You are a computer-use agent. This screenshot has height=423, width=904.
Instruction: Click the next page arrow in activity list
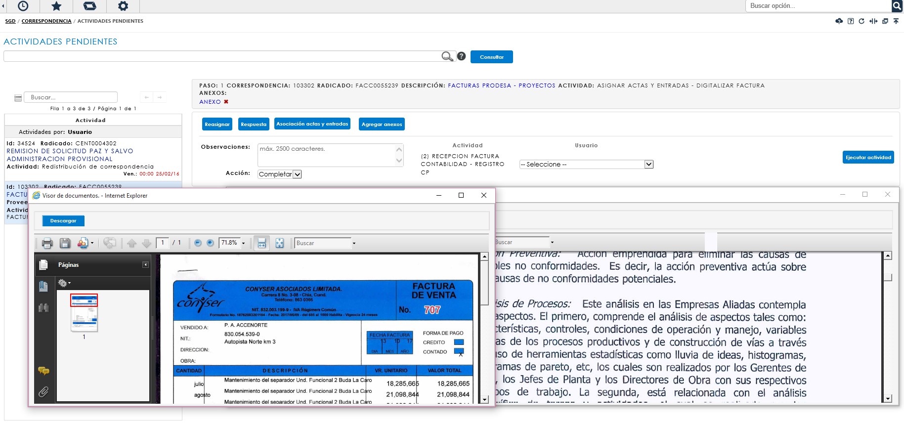point(160,97)
